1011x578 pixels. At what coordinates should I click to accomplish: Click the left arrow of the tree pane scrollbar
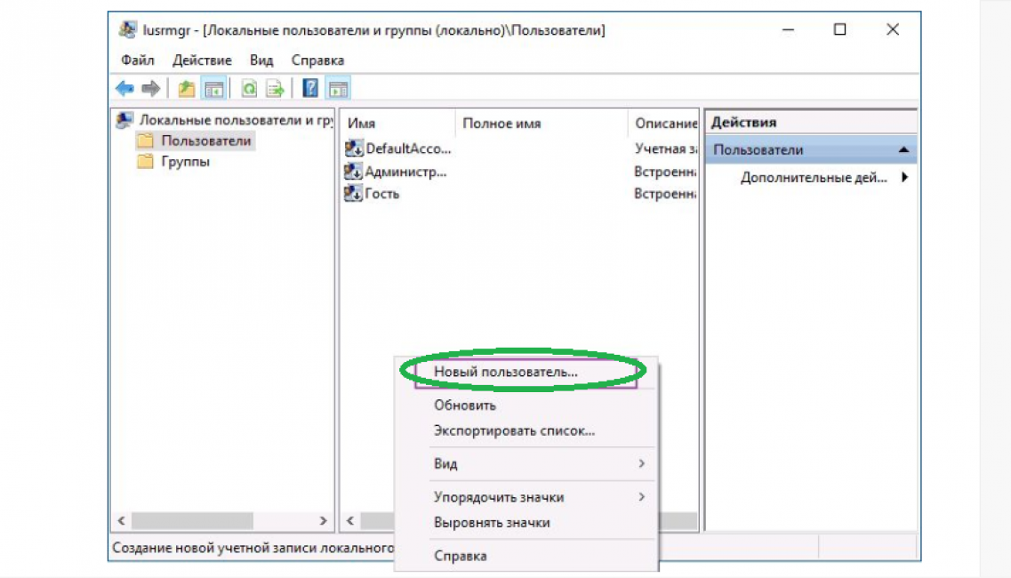coord(121,520)
